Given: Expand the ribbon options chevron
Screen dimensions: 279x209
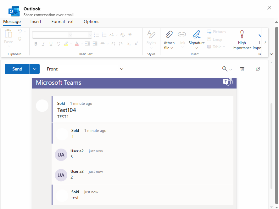Looking at the screenshot, I should [271, 54].
